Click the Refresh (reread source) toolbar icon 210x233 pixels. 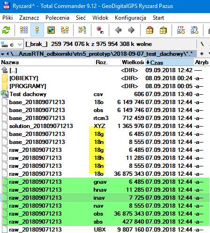click(6, 30)
